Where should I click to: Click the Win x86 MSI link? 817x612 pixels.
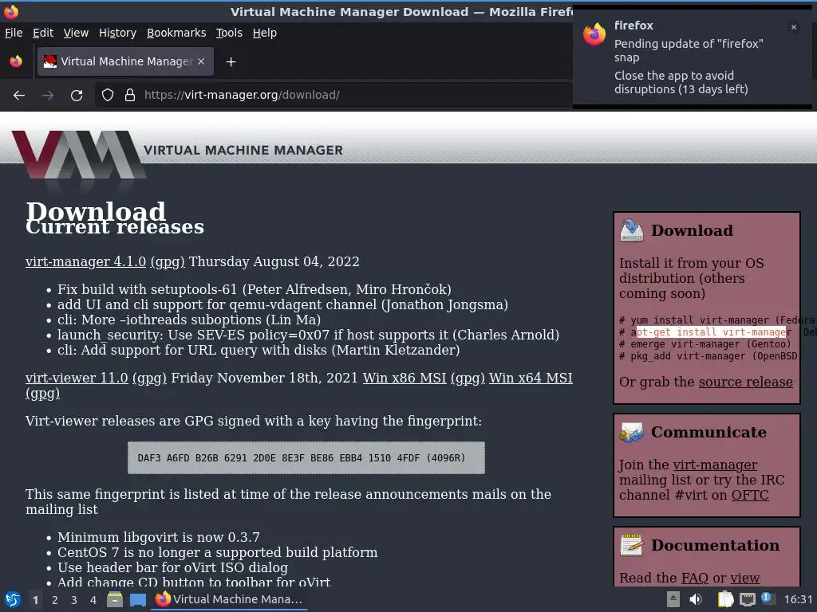click(x=405, y=378)
